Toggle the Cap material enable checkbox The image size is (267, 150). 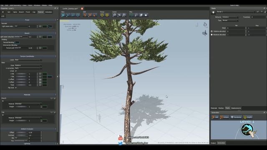coord(3,115)
